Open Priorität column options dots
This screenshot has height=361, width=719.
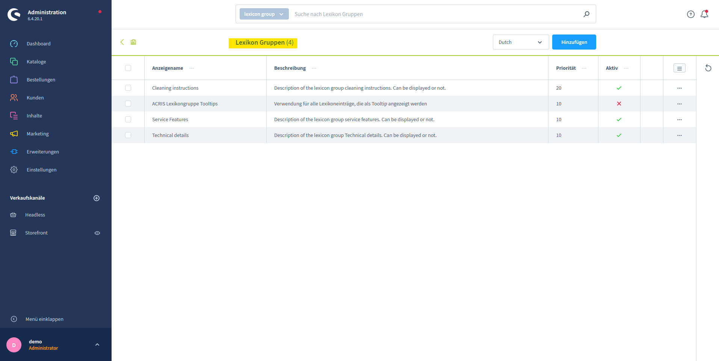584,68
